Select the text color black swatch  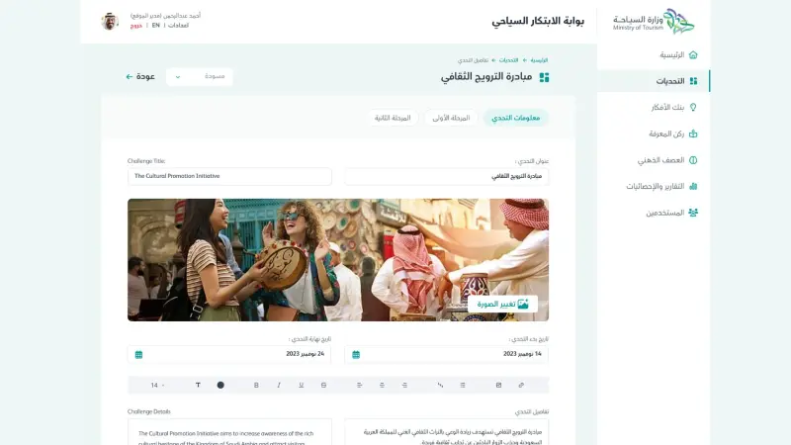[220, 385]
